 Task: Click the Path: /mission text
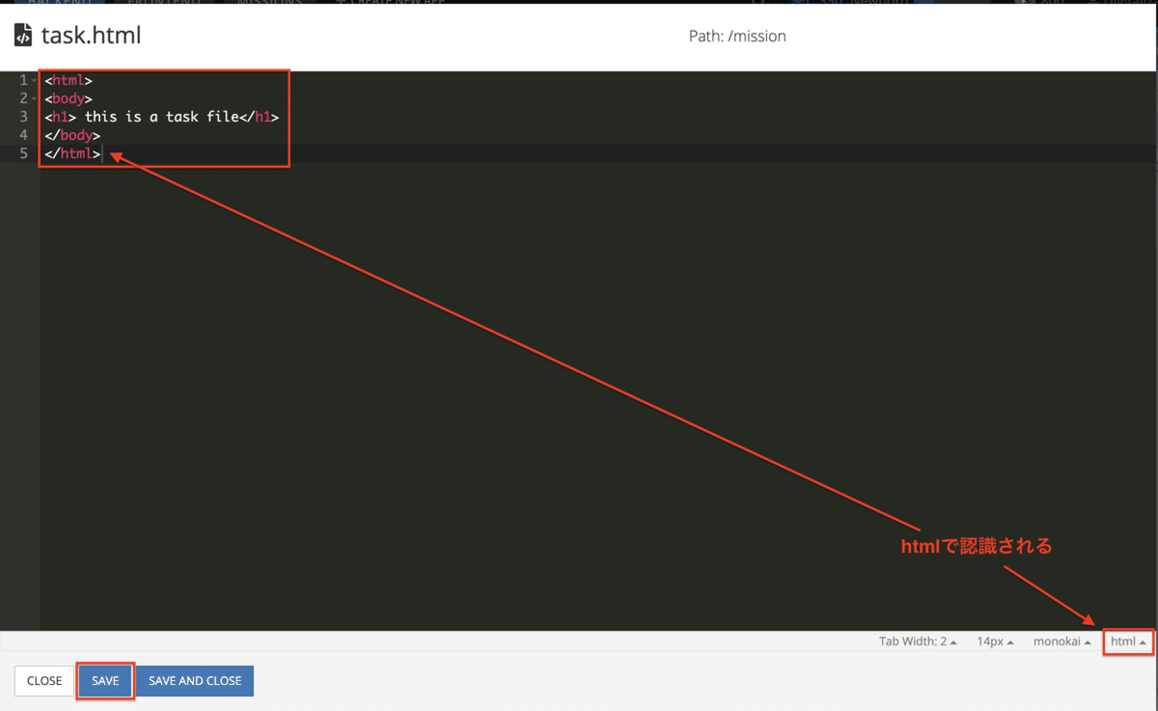tap(737, 37)
